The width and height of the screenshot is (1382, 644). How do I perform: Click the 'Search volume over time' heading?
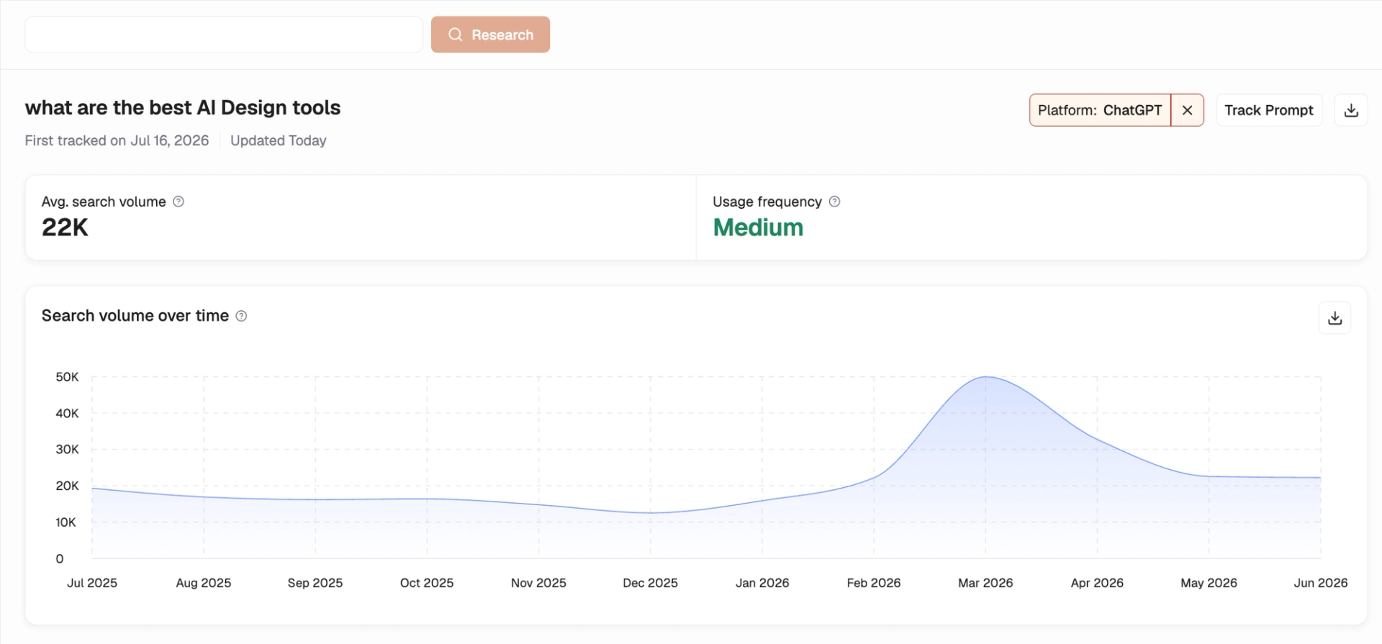(135, 316)
